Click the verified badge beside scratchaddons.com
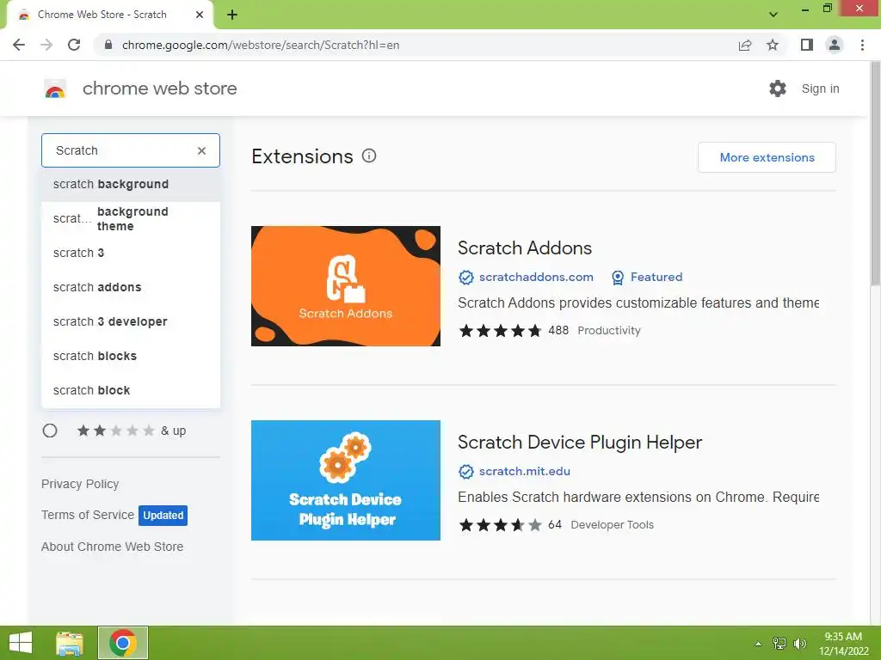 point(466,278)
